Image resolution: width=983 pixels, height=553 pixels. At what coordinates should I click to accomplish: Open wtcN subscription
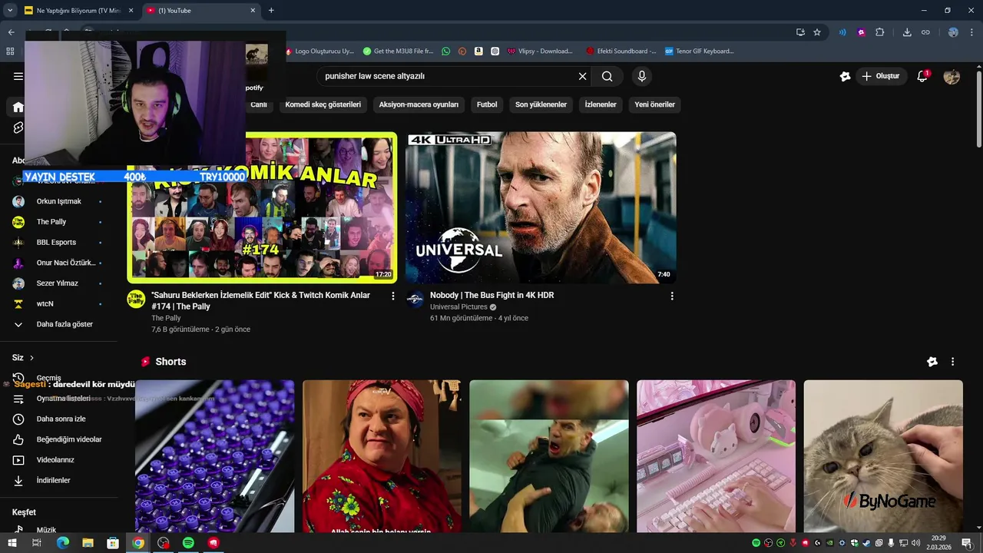(58, 304)
